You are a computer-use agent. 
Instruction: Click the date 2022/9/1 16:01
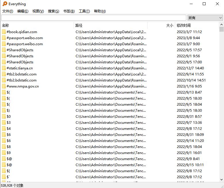(x=189, y=153)
